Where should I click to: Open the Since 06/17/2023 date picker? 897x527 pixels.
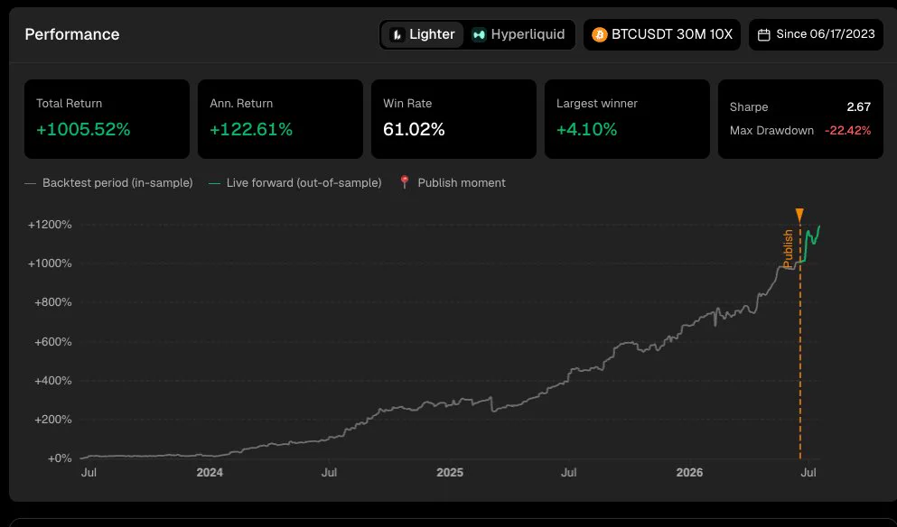(816, 34)
